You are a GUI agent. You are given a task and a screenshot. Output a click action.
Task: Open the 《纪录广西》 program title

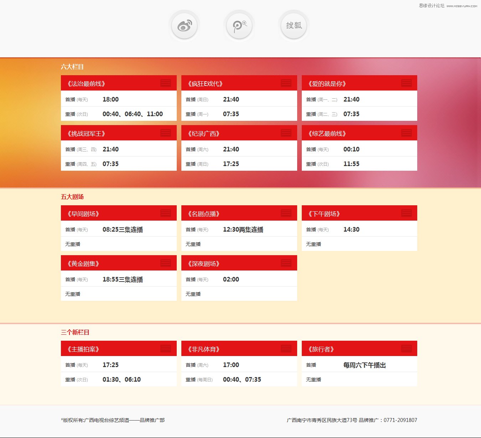203,134
